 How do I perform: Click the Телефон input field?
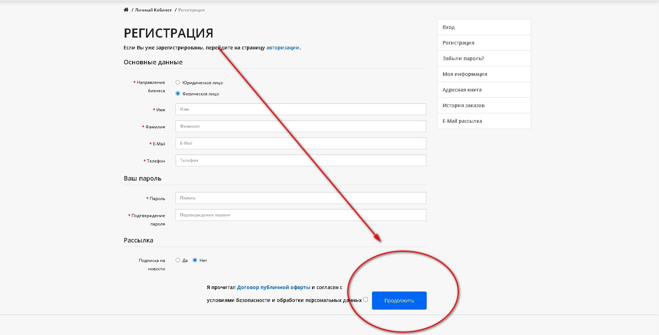click(301, 160)
